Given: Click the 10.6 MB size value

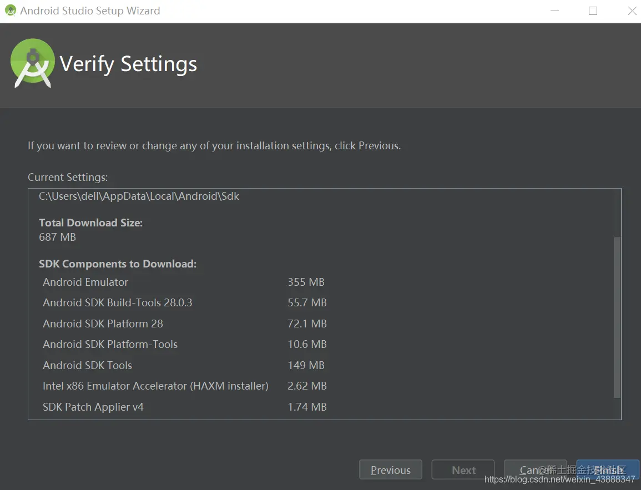Looking at the screenshot, I should tap(307, 344).
